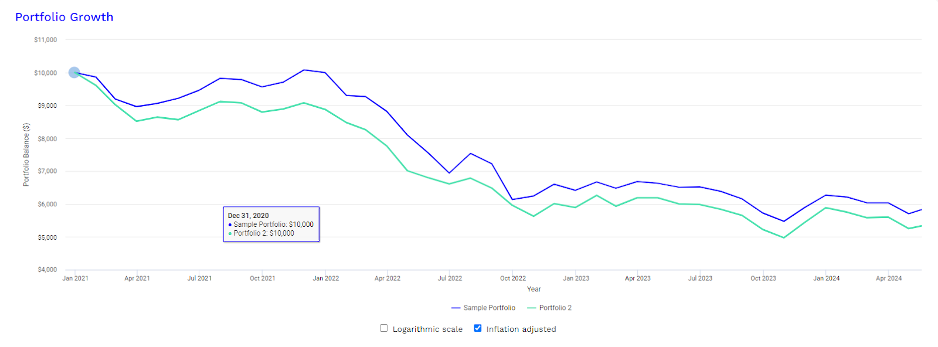Open the Portfolio Growth heading link
This screenshot has width=938, height=347.
(x=64, y=17)
